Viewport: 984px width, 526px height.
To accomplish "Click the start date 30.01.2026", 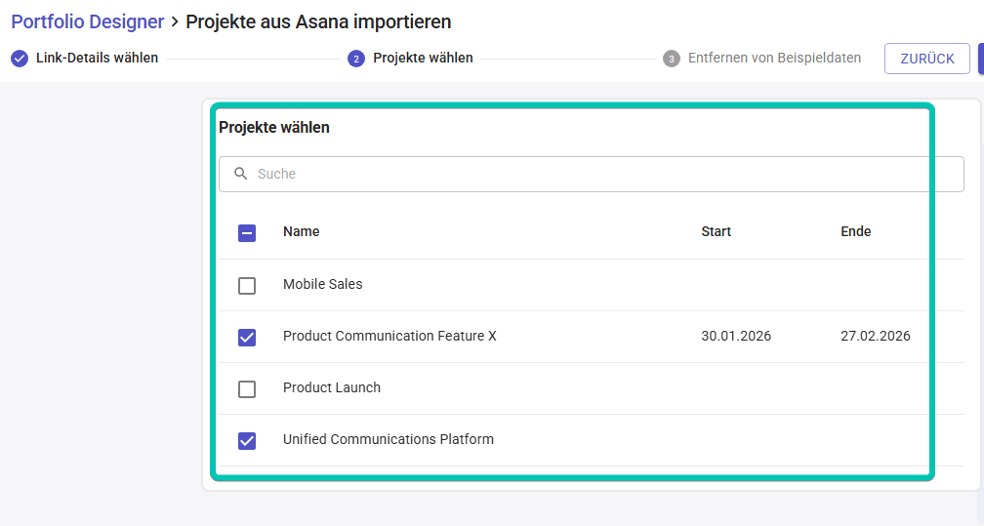I will coord(736,336).
